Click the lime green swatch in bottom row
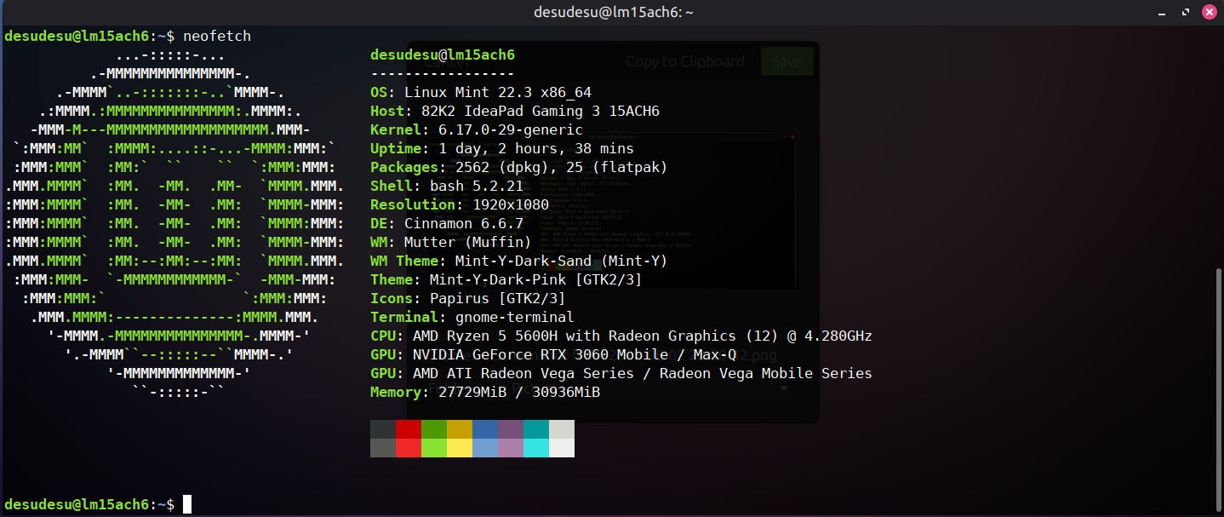The image size is (1224, 517). (x=434, y=448)
